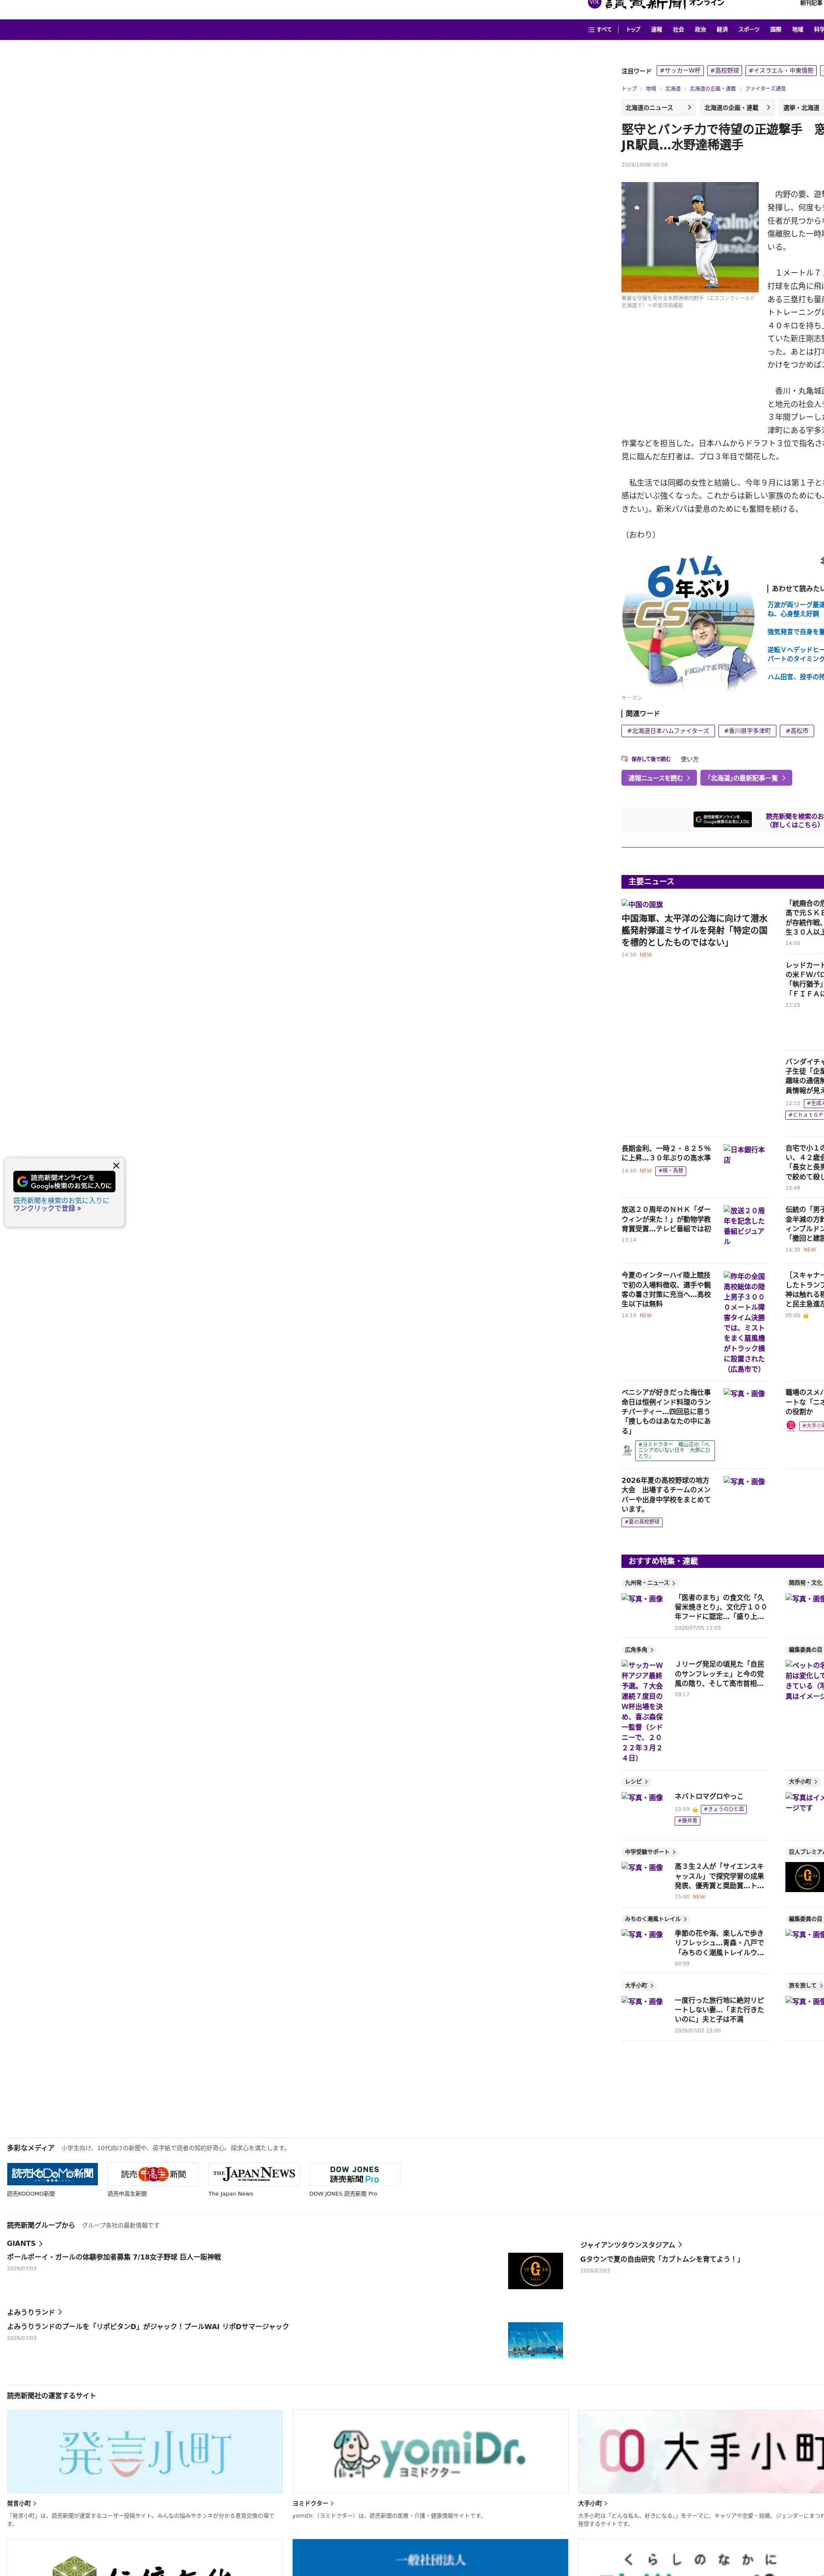Expand the 広角多角 category
Image resolution: width=824 pixels, height=2576 pixels.
click(639, 1650)
